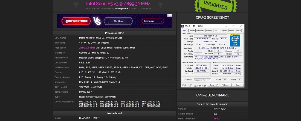Open the Processor #1 selection dropdown
301x121 pixels.
202,80
